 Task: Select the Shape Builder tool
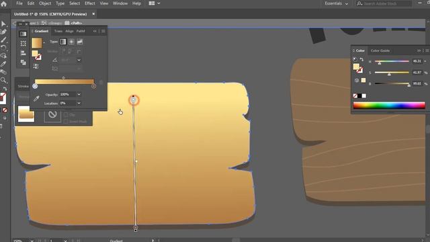(3, 56)
